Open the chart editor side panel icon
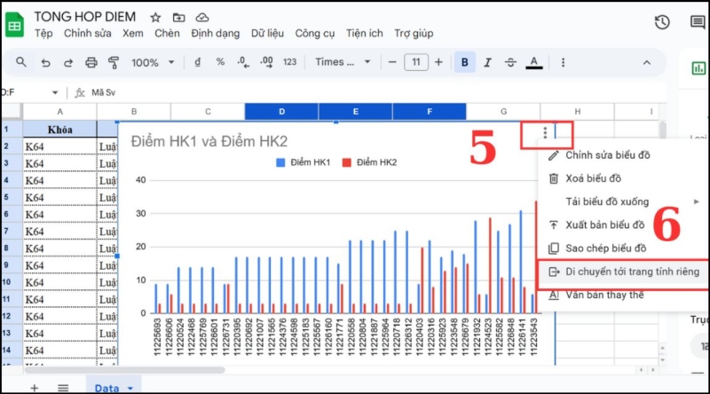This screenshot has width=710, height=394. (x=698, y=68)
